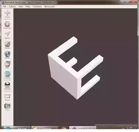The width and height of the screenshot is (139, 132).
Task: Open the Actions menu
Action: (12, 7)
